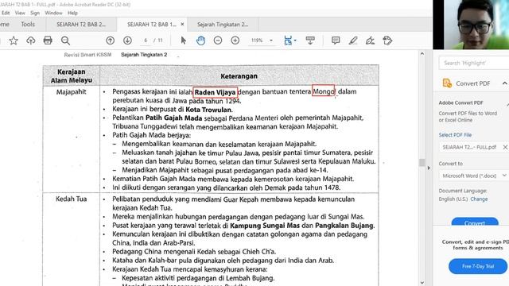The height and width of the screenshot is (286, 509).
Task: Click the Convert button
Action: 475,222
